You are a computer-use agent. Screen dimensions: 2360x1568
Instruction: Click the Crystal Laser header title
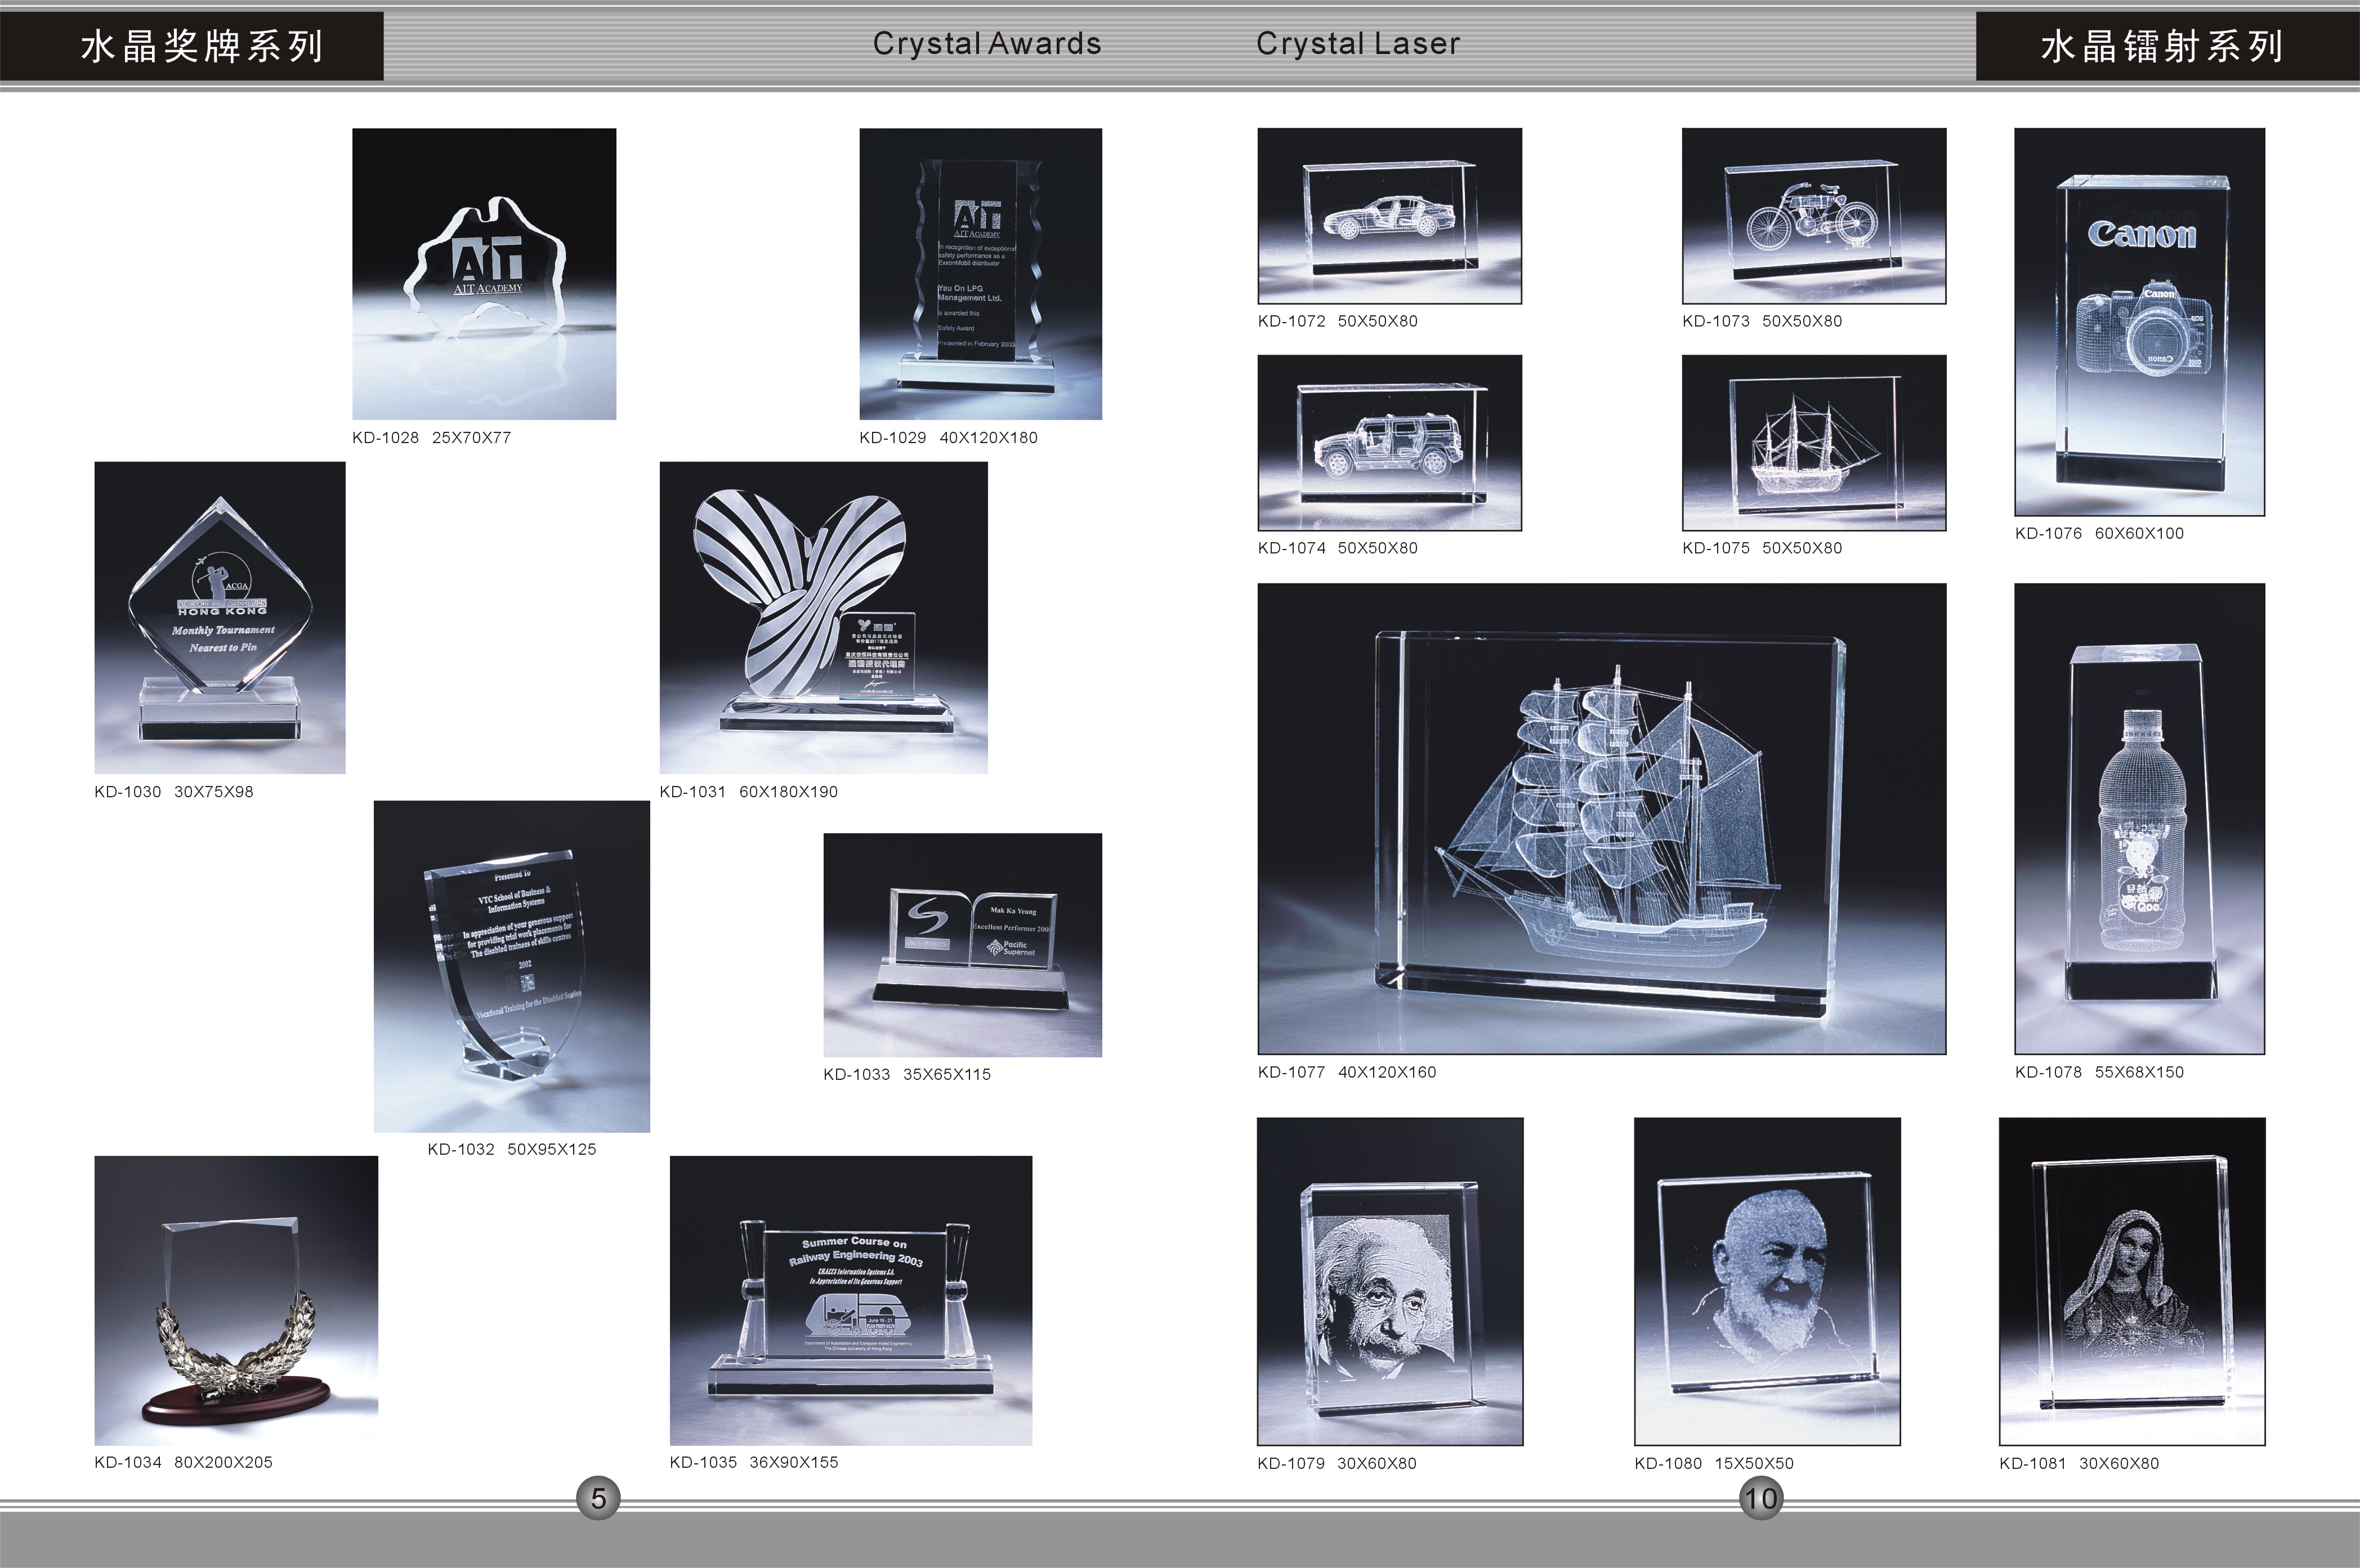coord(1357,44)
